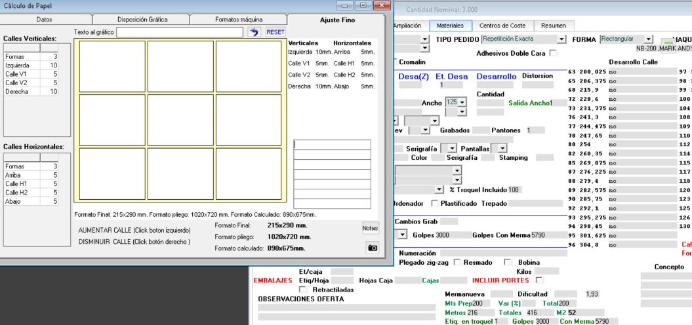Open the Disposición Gráfica tab
Image resolution: width=692 pixels, height=325 pixels.
pos(142,20)
